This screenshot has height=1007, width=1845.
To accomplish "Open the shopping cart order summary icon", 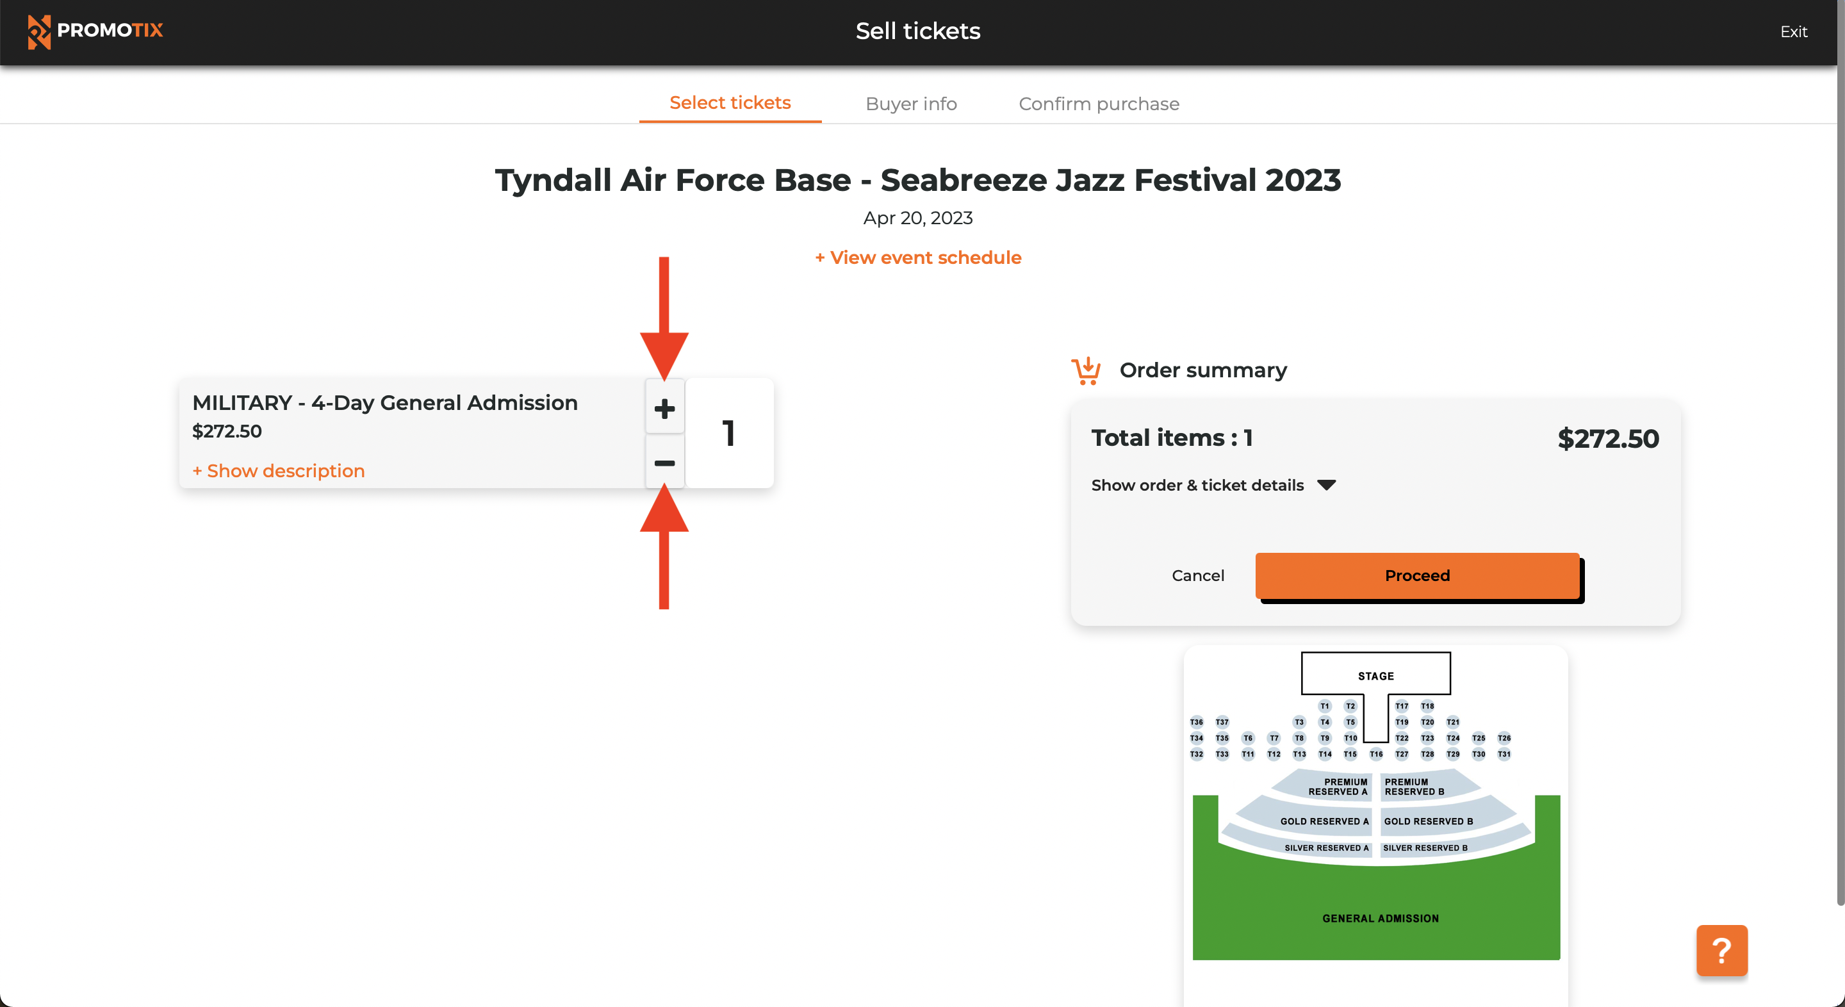I will [x=1085, y=370].
